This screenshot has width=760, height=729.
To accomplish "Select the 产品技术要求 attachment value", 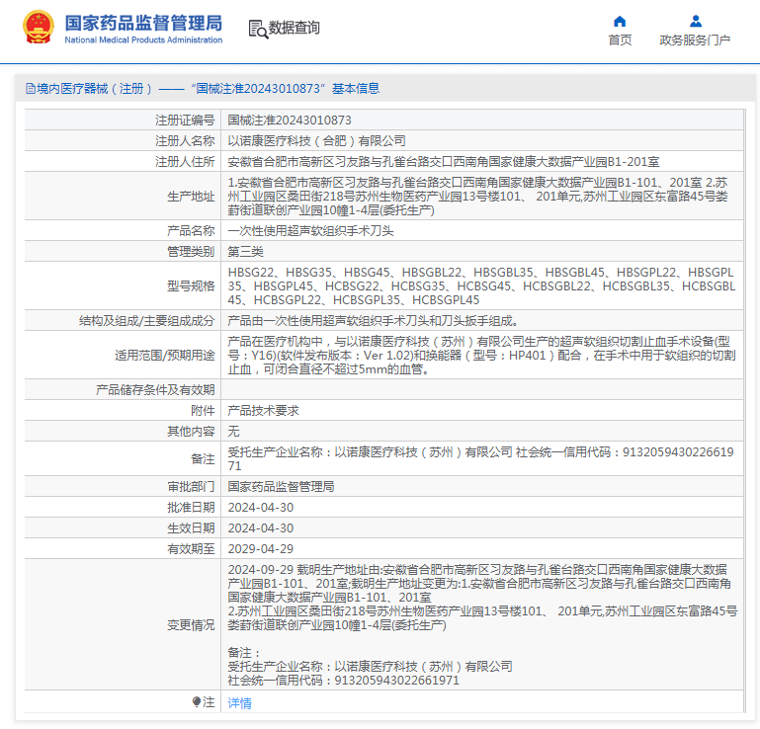I will pos(263,411).
